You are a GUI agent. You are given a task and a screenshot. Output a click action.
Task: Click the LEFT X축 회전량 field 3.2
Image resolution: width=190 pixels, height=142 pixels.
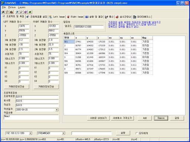tap(24, 40)
